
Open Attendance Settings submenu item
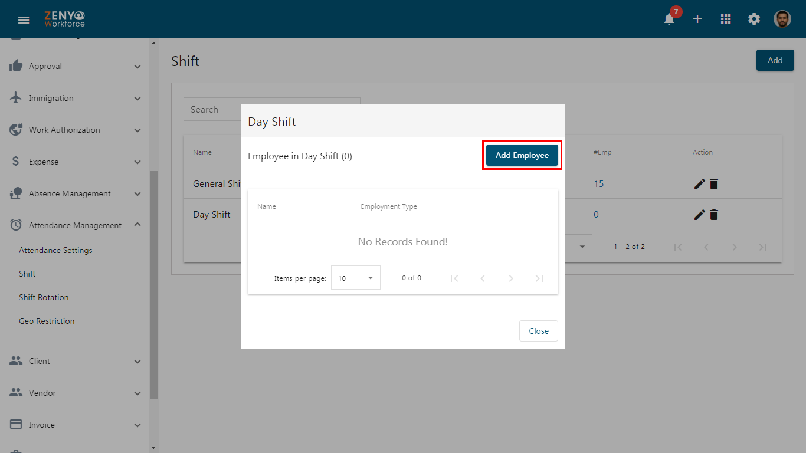(55, 250)
